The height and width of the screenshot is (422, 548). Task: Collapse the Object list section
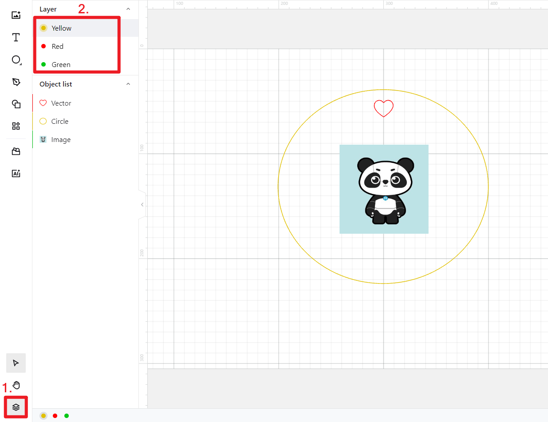pos(128,84)
